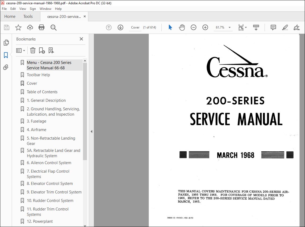Viewport: 305px width, 227px height.
Task: Click bookmarks scrollbar down arrow
Action: tap(85, 225)
